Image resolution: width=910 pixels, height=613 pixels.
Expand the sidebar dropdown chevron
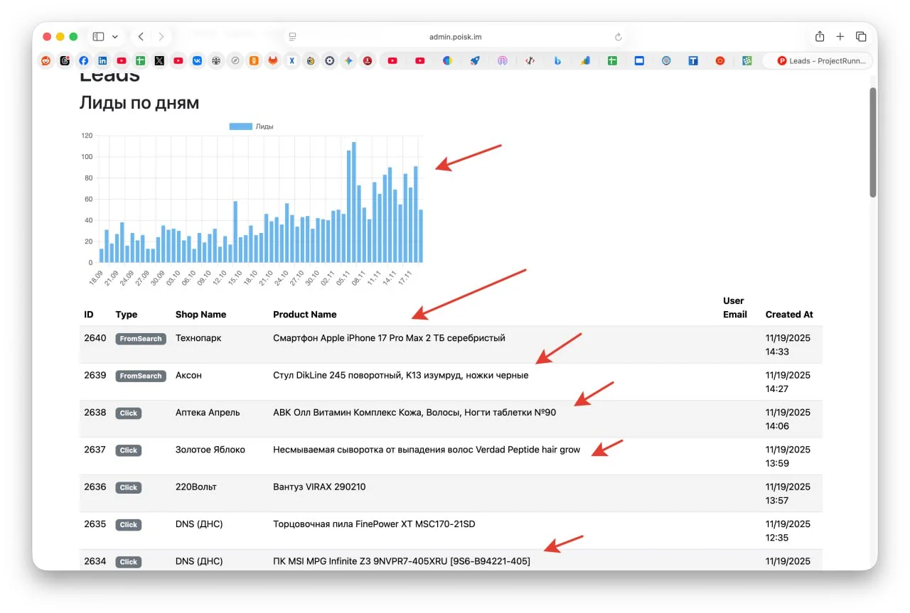click(115, 37)
